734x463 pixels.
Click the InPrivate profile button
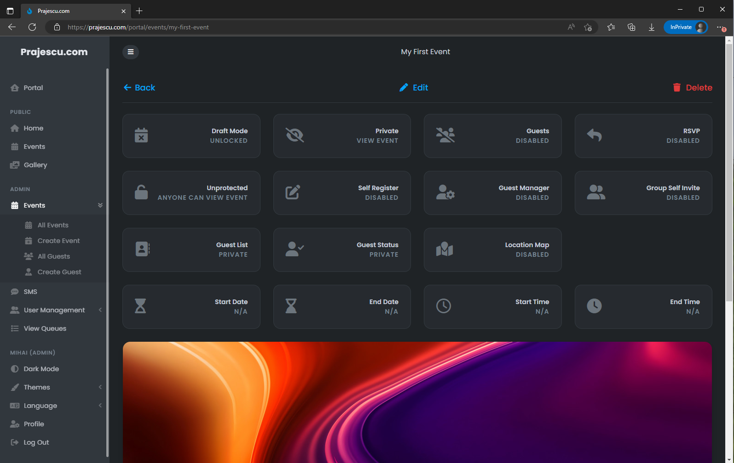[x=686, y=27]
